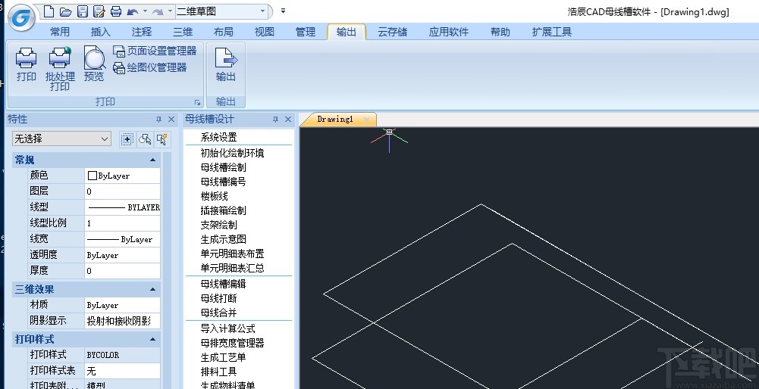Toggle PICKADD selection mode icon

click(x=127, y=139)
